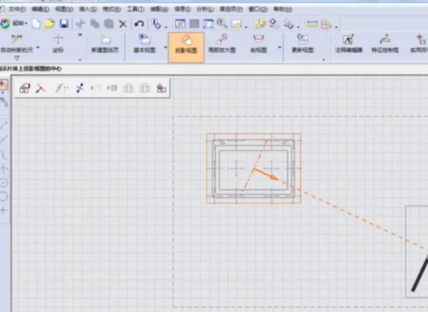The height and width of the screenshot is (312, 428).
Task: Click the Paste clipboard icon
Action: 109,24
